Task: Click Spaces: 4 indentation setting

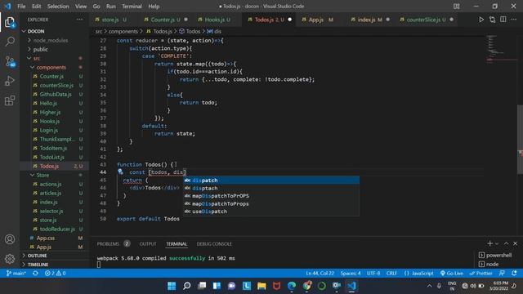Action: click(x=351, y=274)
